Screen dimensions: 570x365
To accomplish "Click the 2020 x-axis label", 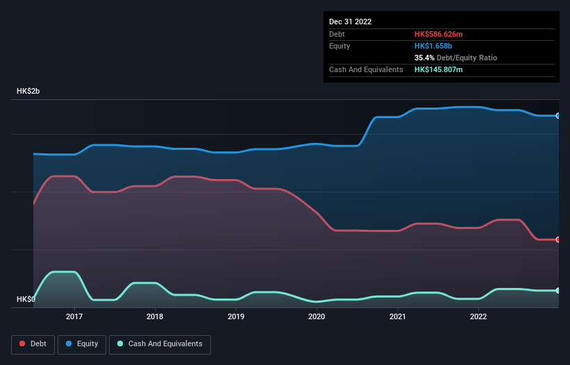I will (x=317, y=316).
